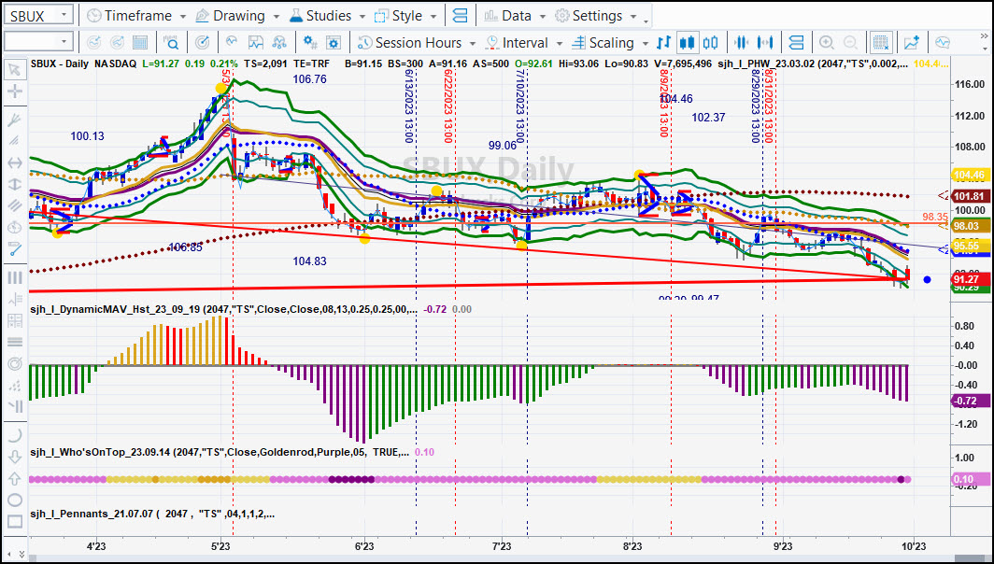Open the SBUX symbol dropdown
Image resolution: width=994 pixels, height=564 pixels.
pyautogui.click(x=64, y=16)
